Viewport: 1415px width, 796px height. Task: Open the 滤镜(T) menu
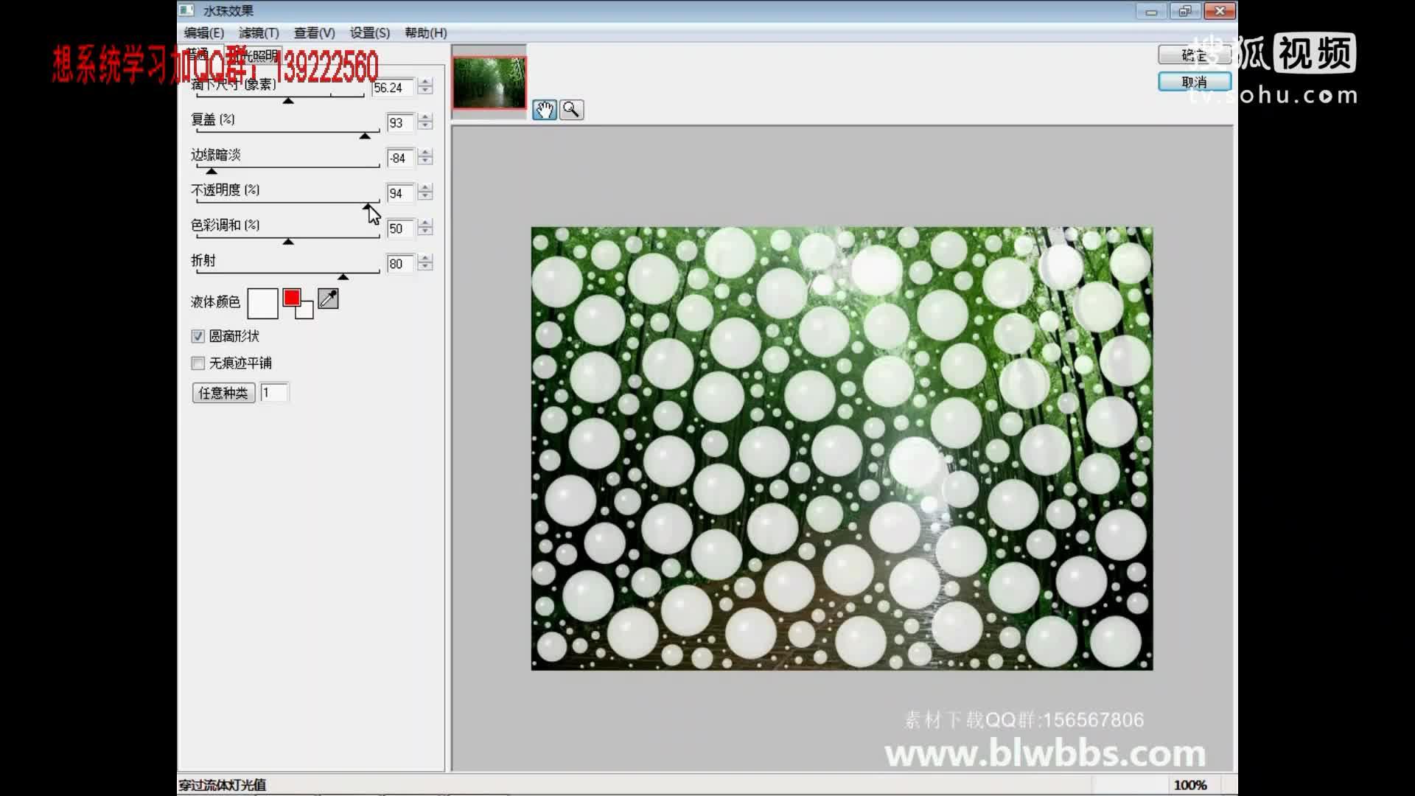click(259, 33)
